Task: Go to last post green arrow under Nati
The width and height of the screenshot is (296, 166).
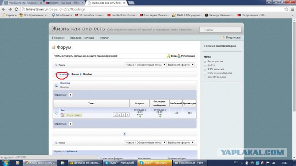Action: pyautogui.click(x=160, y=117)
